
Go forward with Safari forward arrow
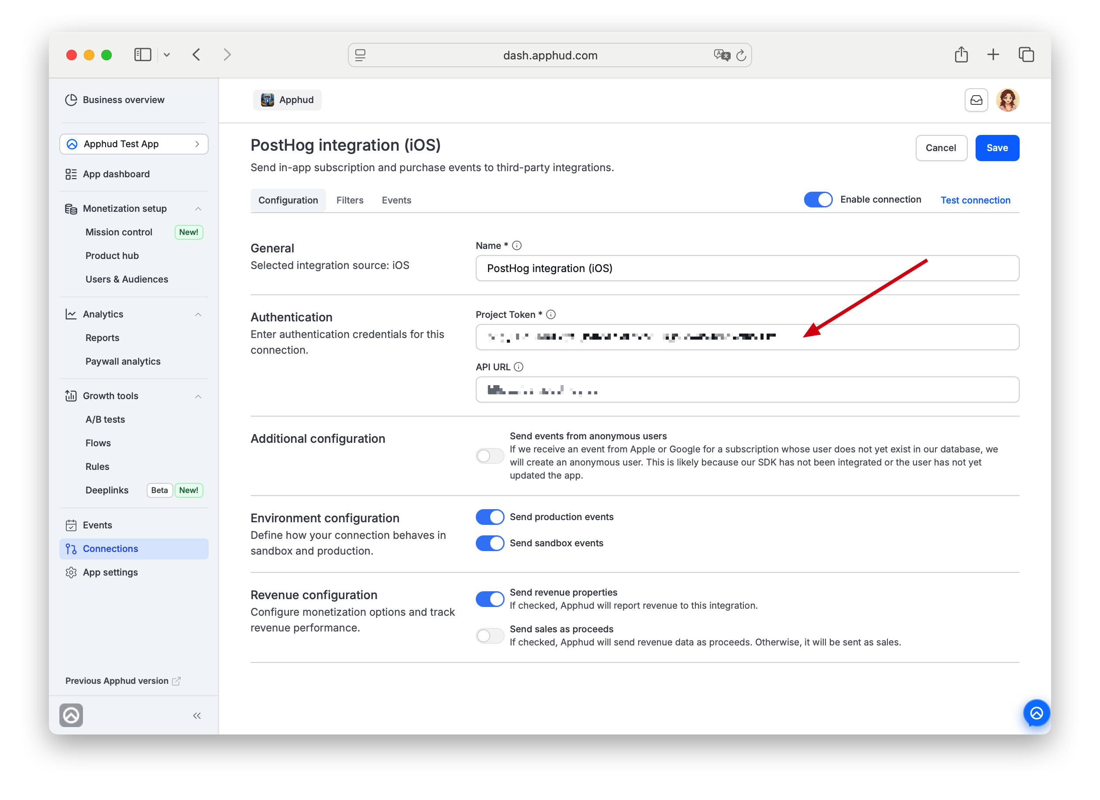(x=227, y=54)
